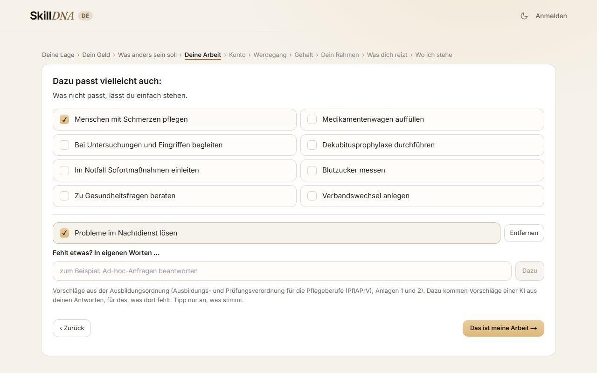Viewport: 597px width, 373px height.
Task: Check Dekubitusprophylaxe durchführen
Action: pos(422,145)
